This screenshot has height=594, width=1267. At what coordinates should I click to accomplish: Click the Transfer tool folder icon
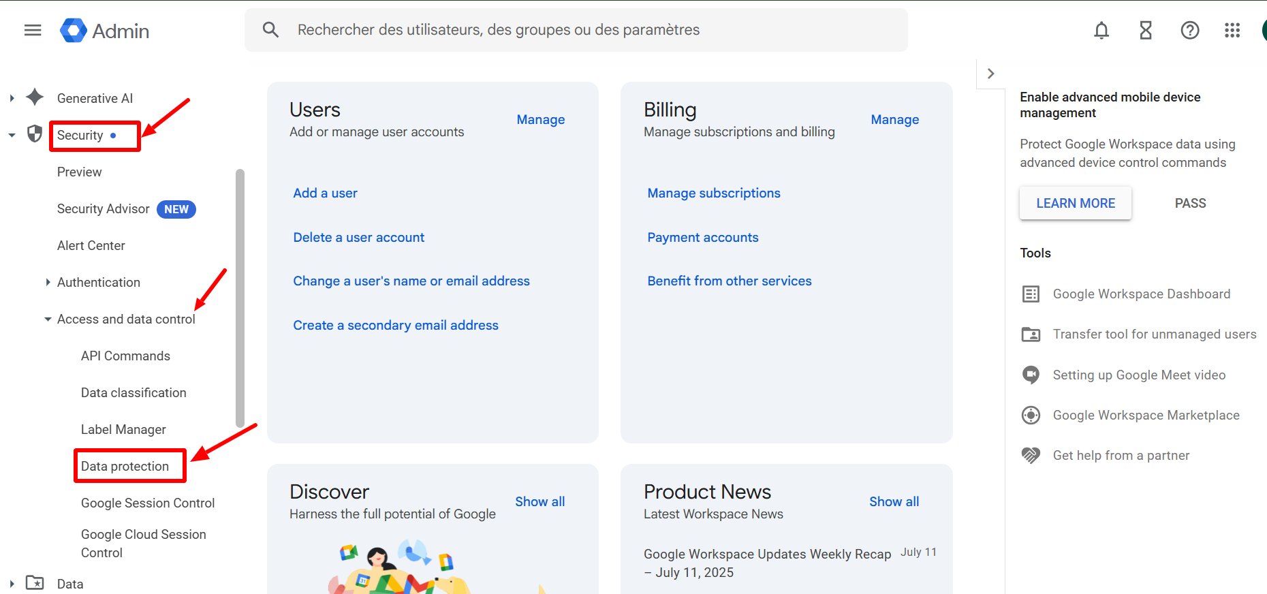(1031, 334)
